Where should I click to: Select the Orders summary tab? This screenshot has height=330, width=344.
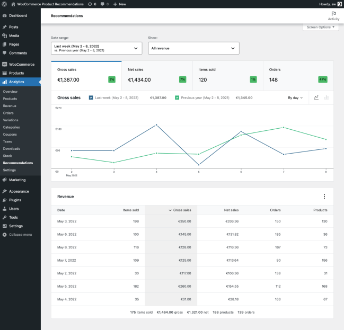(298, 75)
